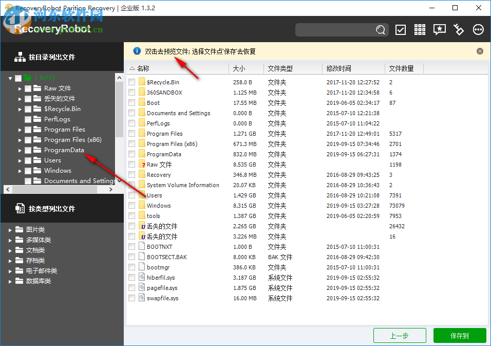Open the more options ellipsis icon
This screenshot has width=491, height=346.
[478, 29]
